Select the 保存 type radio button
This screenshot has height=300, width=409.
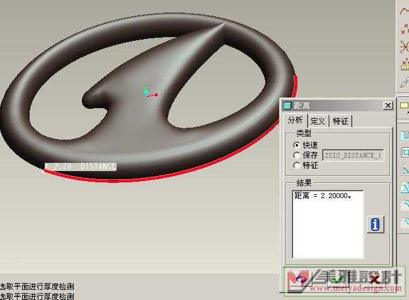tap(296, 155)
